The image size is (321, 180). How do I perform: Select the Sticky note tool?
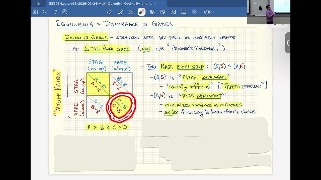pyautogui.click(x=163, y=12)
